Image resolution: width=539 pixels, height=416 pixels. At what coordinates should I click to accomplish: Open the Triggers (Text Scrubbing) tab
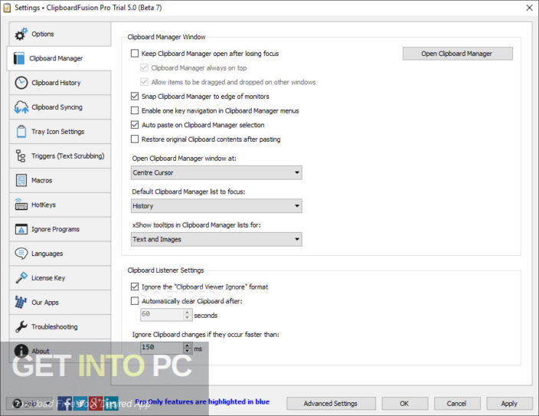coord(60,156)
